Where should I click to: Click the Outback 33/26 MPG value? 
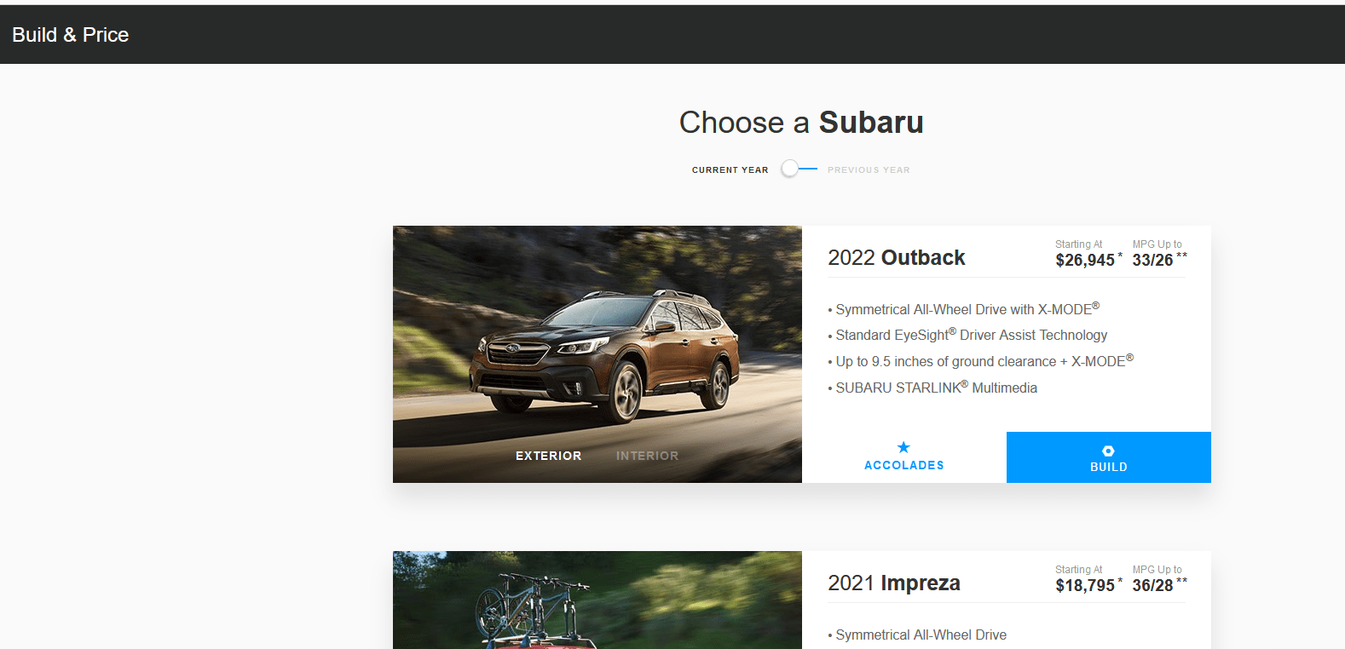pyautogui.click(x=1152, y=261)
